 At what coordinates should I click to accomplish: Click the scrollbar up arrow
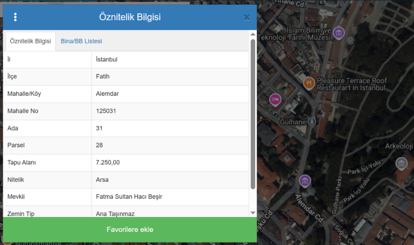(x=253, y=34)
